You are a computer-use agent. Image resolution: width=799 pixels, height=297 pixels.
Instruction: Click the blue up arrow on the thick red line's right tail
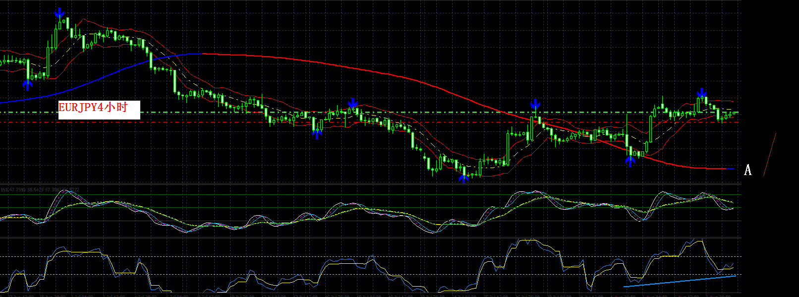coord(630,161)
